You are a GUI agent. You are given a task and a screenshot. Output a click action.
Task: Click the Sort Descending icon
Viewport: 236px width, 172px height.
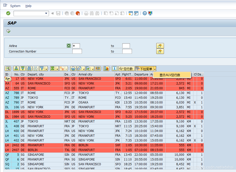pos(23,68)
